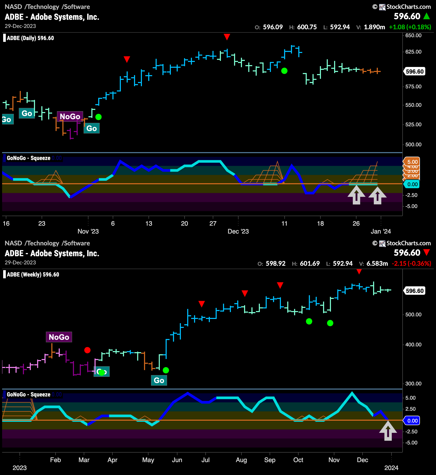The height and width of the screenshot is (475, 436).
Task: Click the ADBE (Weekly) 596.60 legend label
Action: 33,275
